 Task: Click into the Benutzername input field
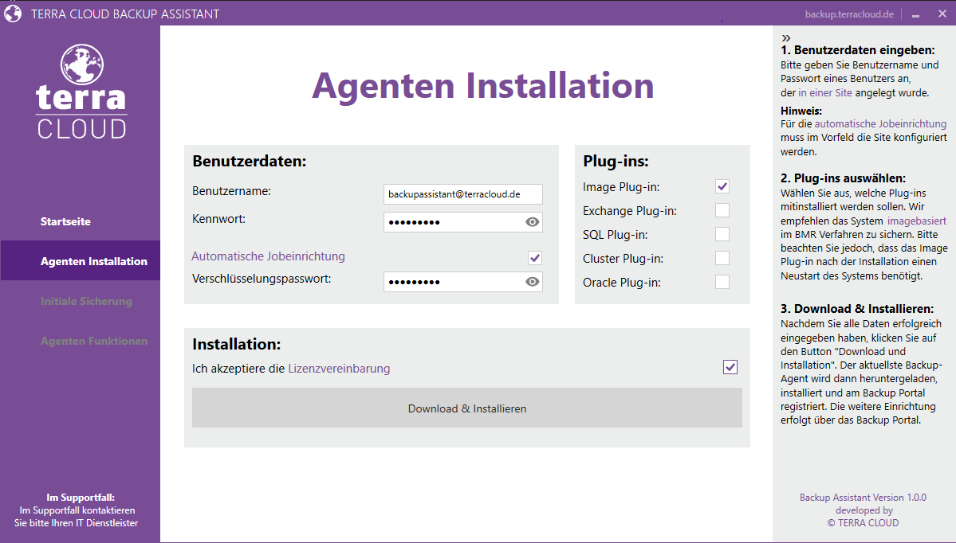[x=462, y=194]
